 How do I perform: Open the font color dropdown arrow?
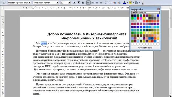click(x=127, y=3)
